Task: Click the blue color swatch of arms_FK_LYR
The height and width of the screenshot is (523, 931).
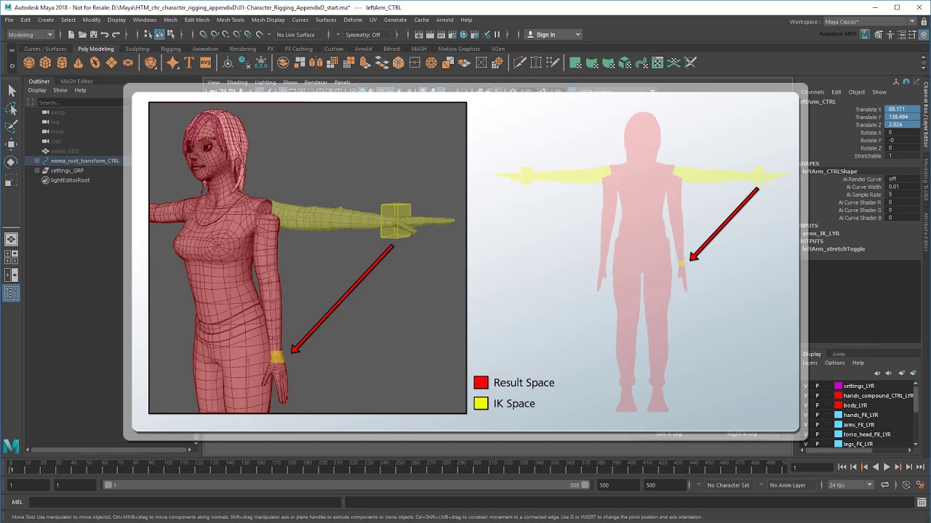Action: point(838,425)
